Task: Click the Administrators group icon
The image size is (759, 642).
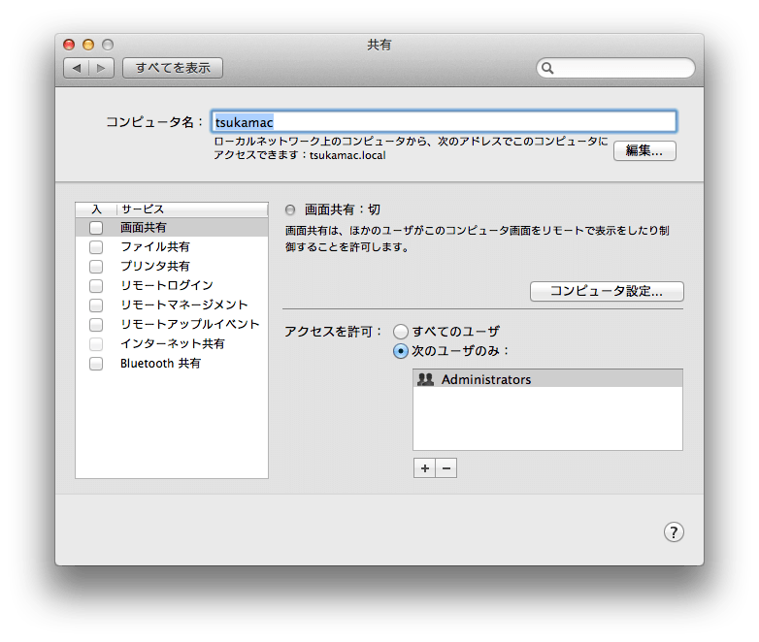Action: pyautogui.click(x=425, y=379)
